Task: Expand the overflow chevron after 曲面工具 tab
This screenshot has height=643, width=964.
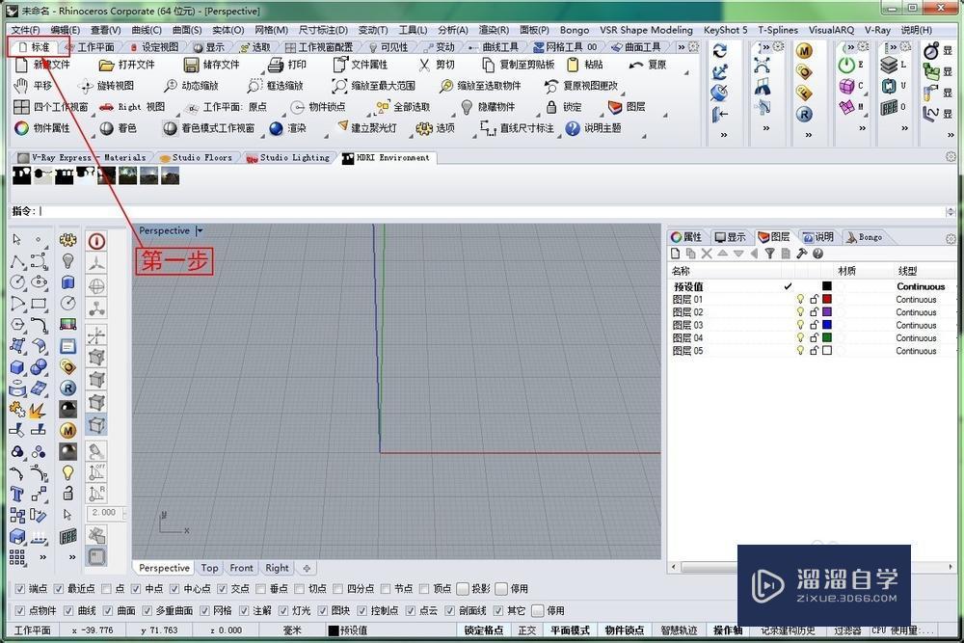Action: pyautogui.click(x=682, y=46)
